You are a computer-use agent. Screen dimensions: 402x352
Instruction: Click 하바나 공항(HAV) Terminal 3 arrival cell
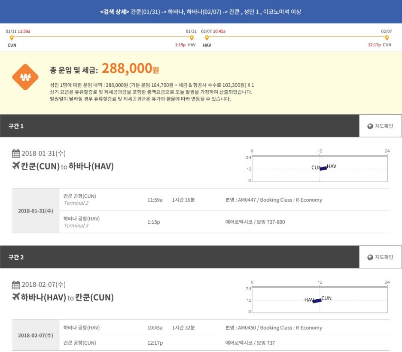[x=82, y=222]
